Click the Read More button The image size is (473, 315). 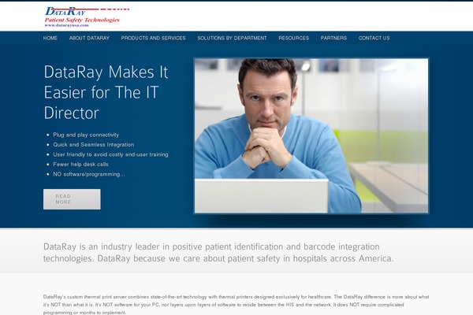click(72, 199)
